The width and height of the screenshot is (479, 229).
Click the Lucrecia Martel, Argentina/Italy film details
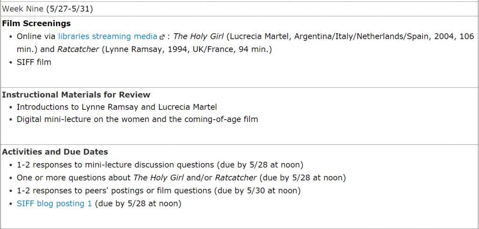click(327, 36)
